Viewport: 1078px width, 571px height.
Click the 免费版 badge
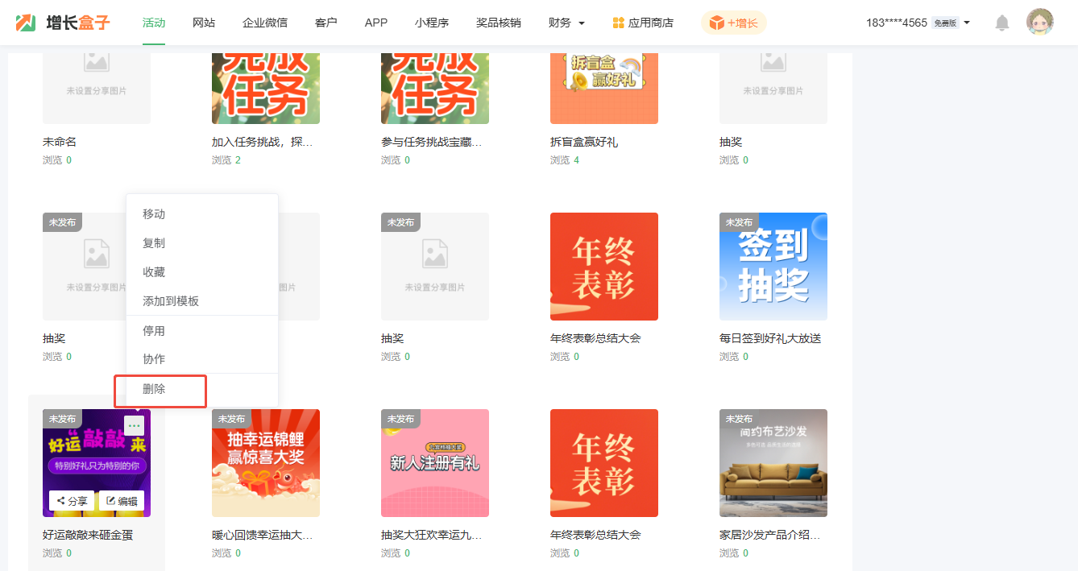tap(945, 23)
